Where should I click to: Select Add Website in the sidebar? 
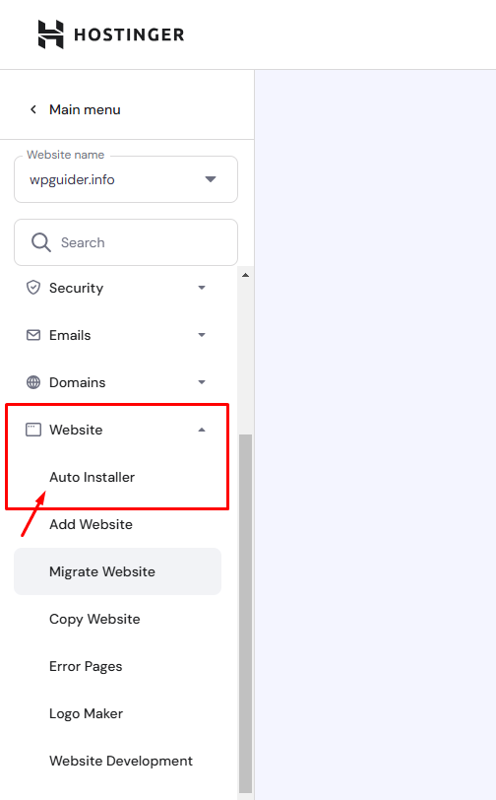point(91,524)
